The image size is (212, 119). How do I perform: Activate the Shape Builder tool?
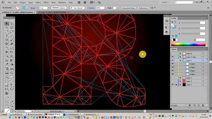(7, 56)
